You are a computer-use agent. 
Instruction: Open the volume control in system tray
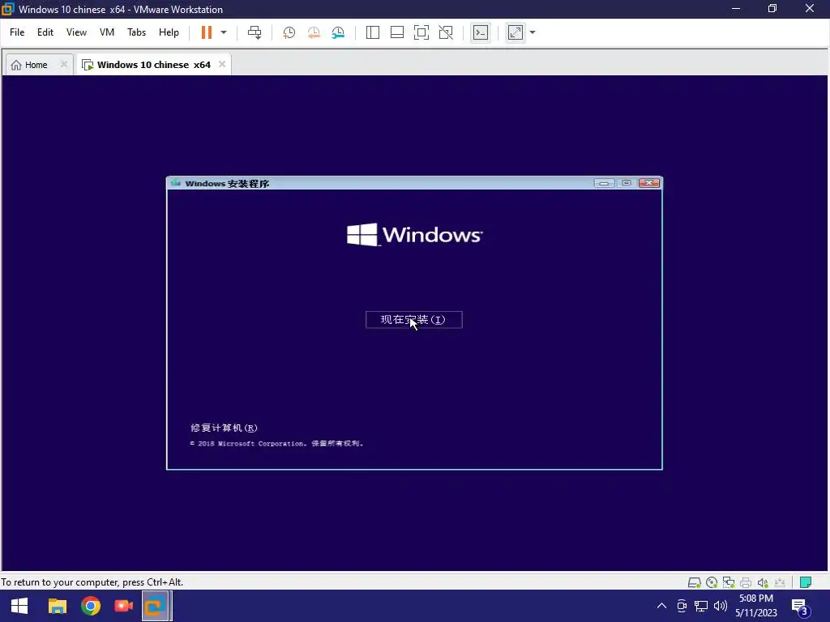click(721, 606)
